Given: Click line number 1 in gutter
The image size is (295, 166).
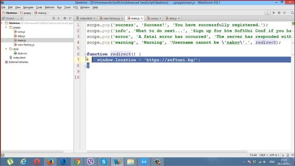Looking at the screenshot, I should click(x=78, y=25).
